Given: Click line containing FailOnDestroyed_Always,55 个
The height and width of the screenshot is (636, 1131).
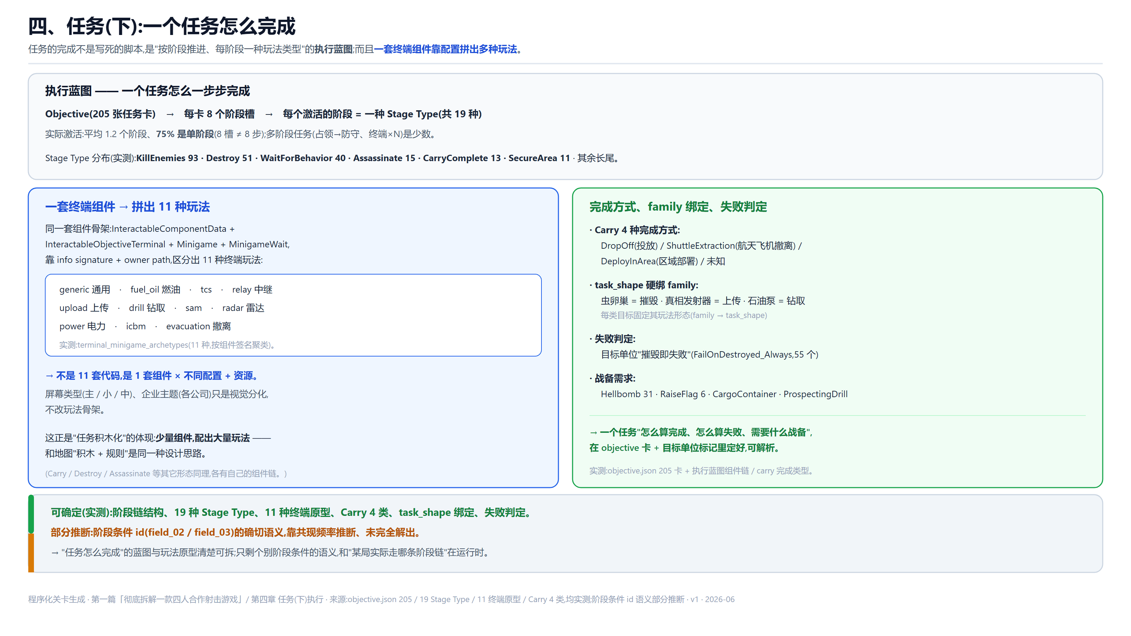Looking at the screenshot, I should [x=709, y=355].
